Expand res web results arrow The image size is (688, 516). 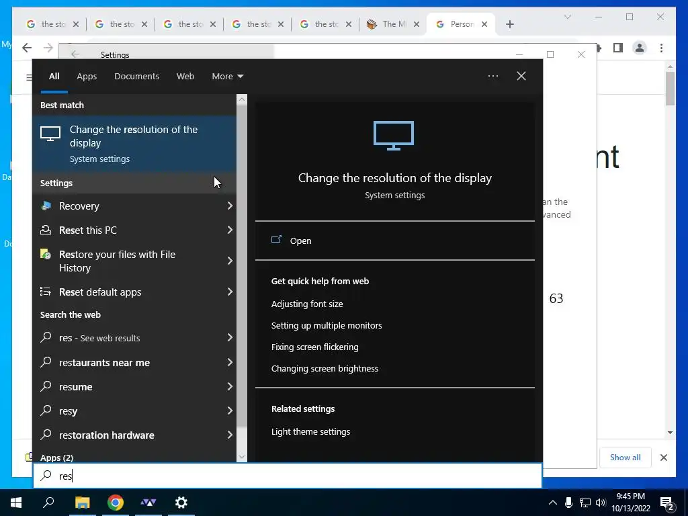click(230, 337)
